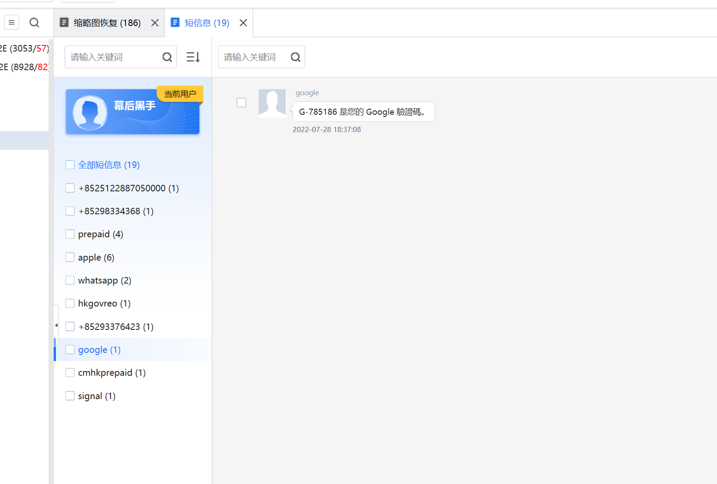This screenshot has width=717, height=484.
Task: Close the 缩略图恢复 (186) tab
Action: point(155,23)
